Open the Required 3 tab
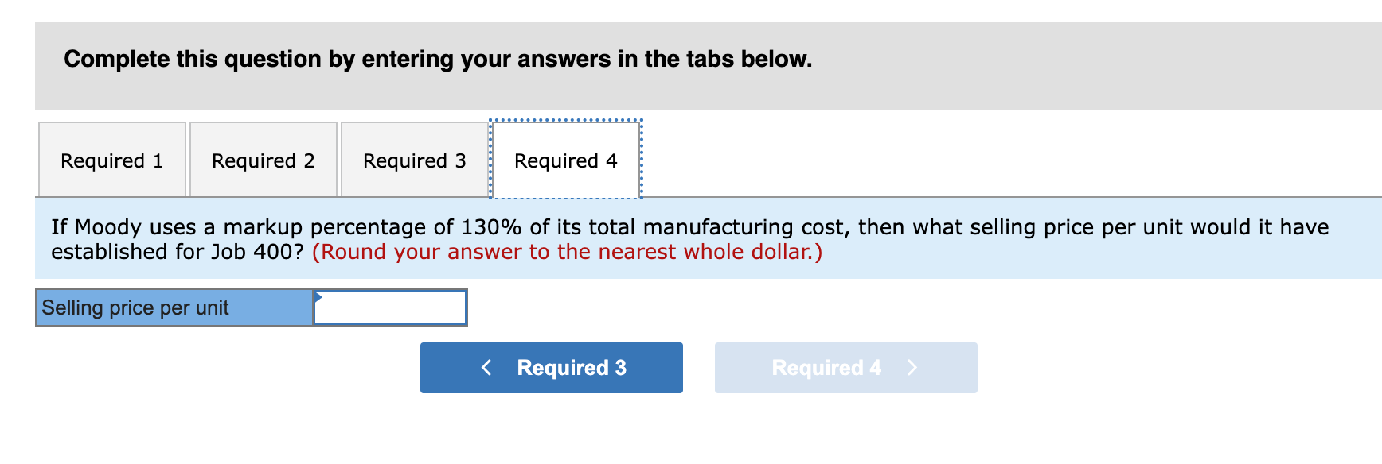 414,160
